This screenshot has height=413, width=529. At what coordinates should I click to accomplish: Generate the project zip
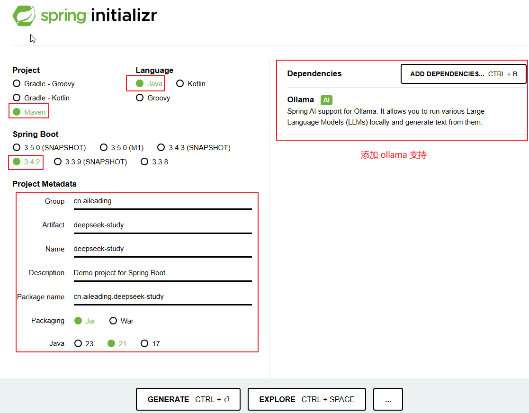click(x=188, y=399)
